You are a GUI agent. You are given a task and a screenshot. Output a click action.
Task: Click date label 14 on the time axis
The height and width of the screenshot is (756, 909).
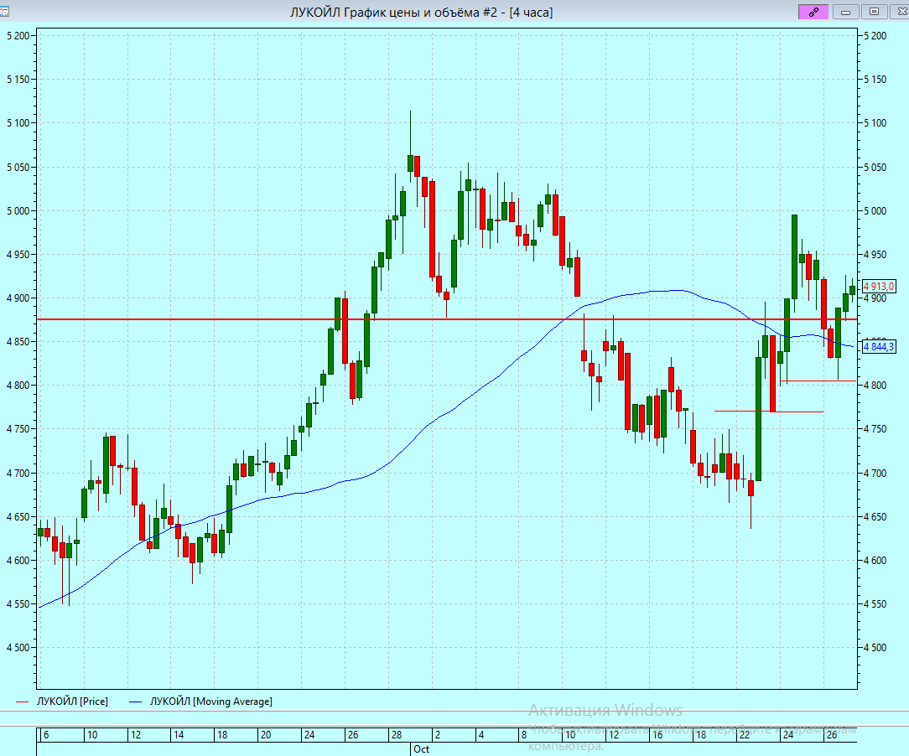[x=179, y=734]
